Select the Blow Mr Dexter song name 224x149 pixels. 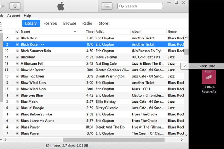click(x=33, y=70)
